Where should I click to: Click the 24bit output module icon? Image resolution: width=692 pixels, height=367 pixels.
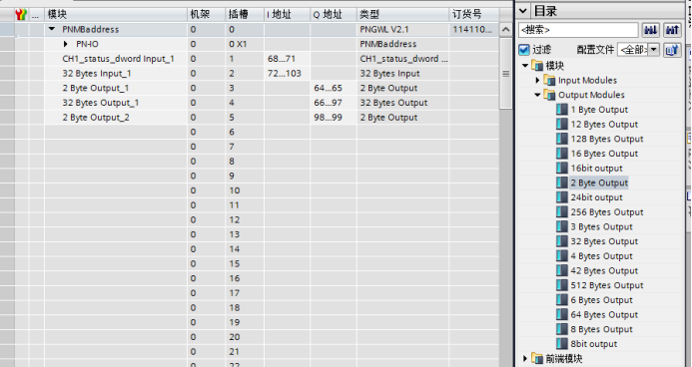[x=562, y=197]
